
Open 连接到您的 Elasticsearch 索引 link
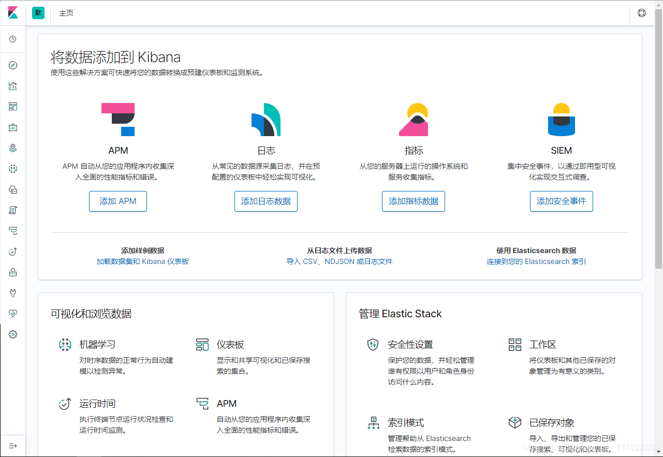[536, 261]
